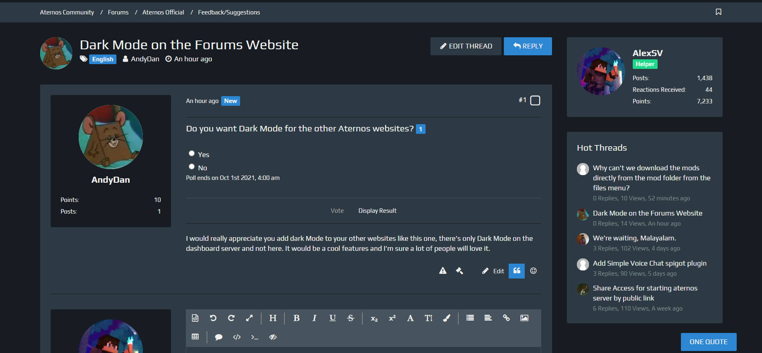762x353 pixels.
Task: Edit AndyDan's post
Action: [x=493, y=271]
